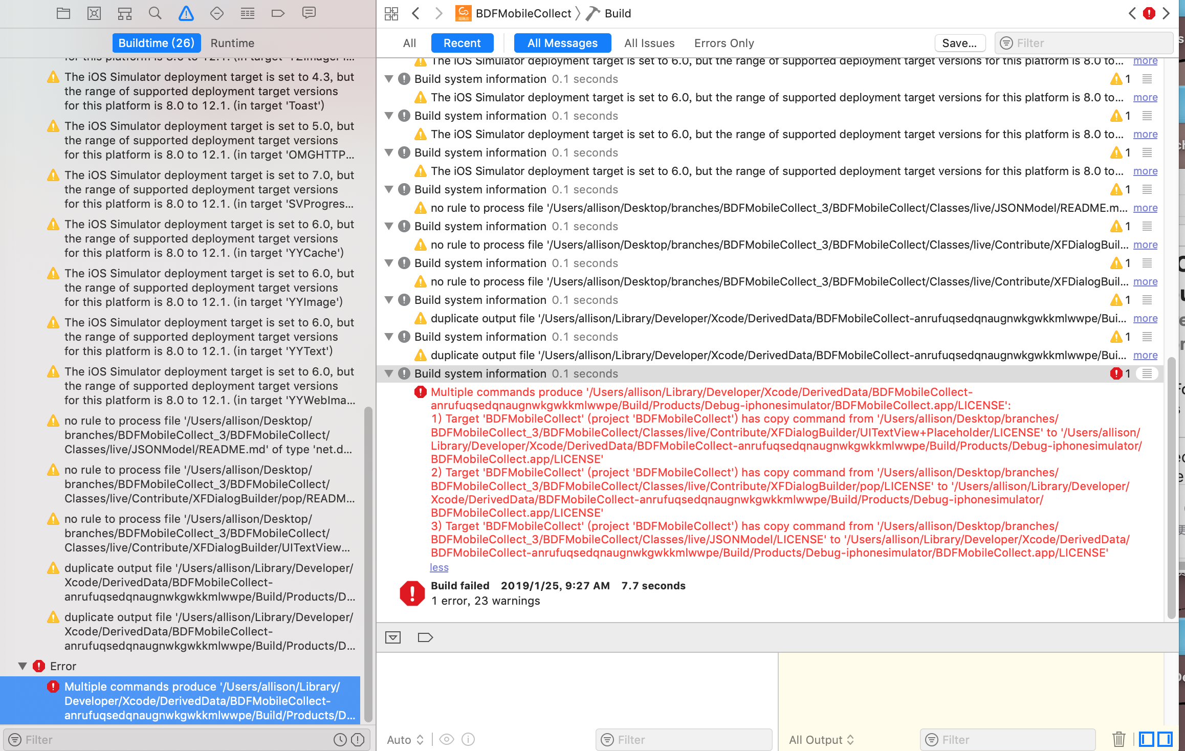The image size is (1185, 751).
Task: Click the Save... button
Action: [x=960, y=43]
